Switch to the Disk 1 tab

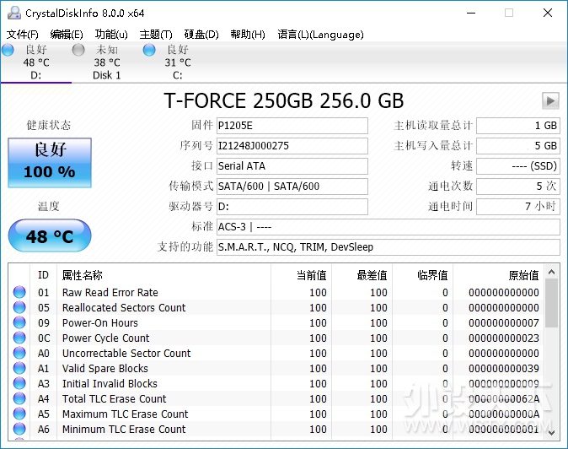[x=106, y=62]
